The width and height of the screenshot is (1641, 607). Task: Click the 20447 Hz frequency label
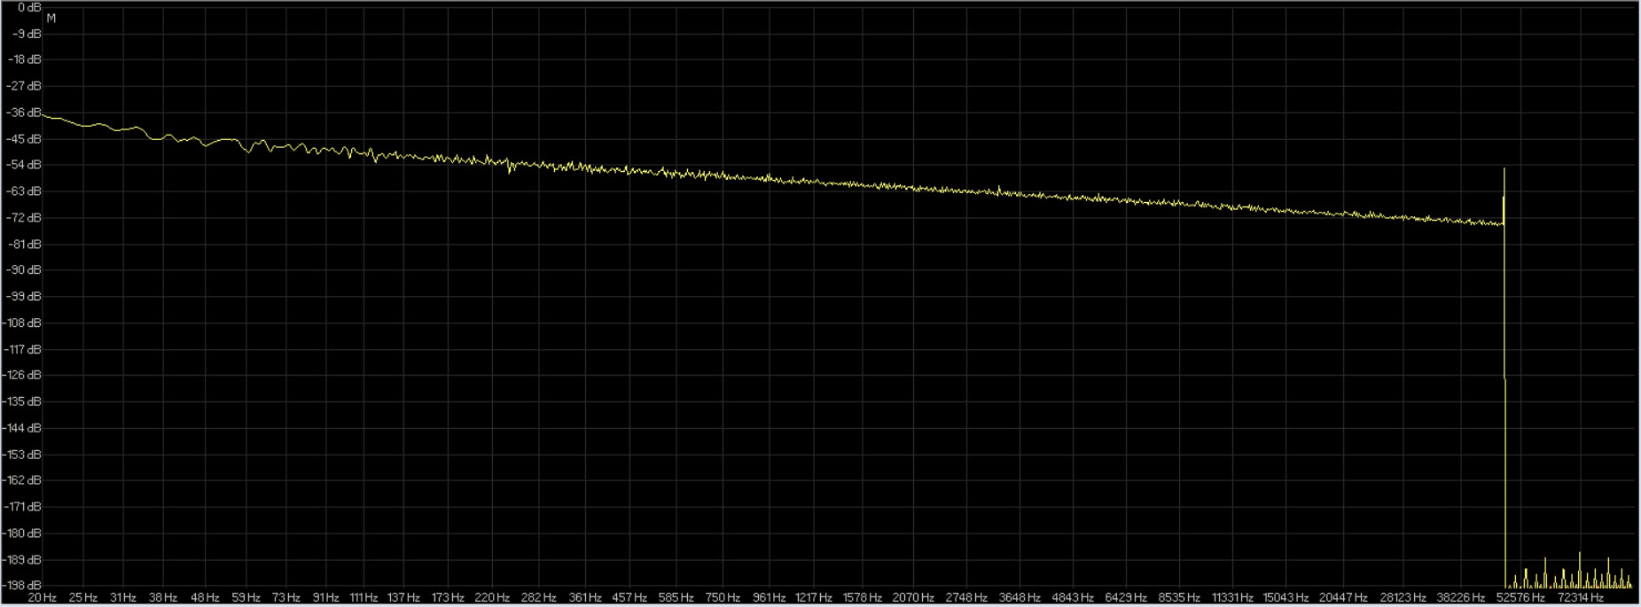(x=1343, y=598)
